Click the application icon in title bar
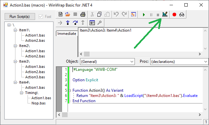The image size is (209, 125). click(6, 5)
